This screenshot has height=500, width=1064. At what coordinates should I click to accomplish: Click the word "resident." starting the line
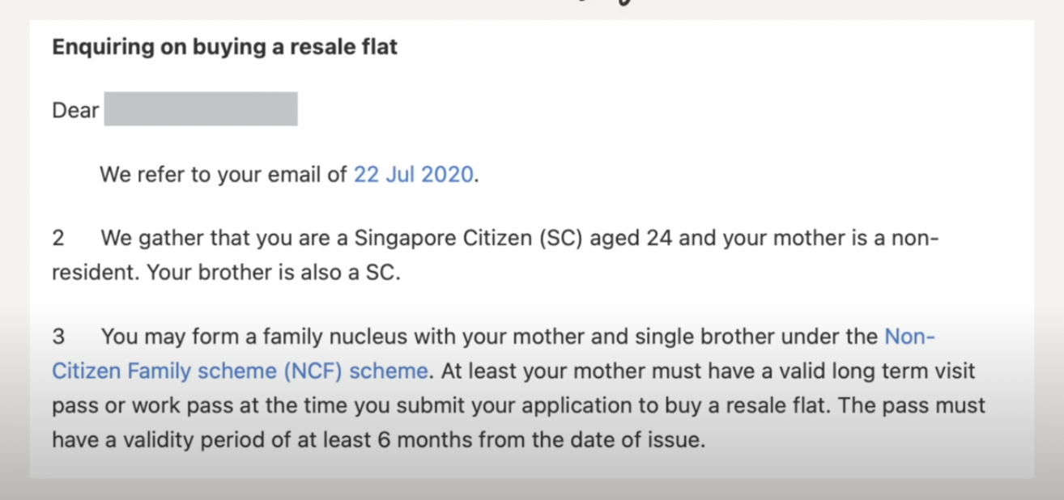(x=96, y=273)
